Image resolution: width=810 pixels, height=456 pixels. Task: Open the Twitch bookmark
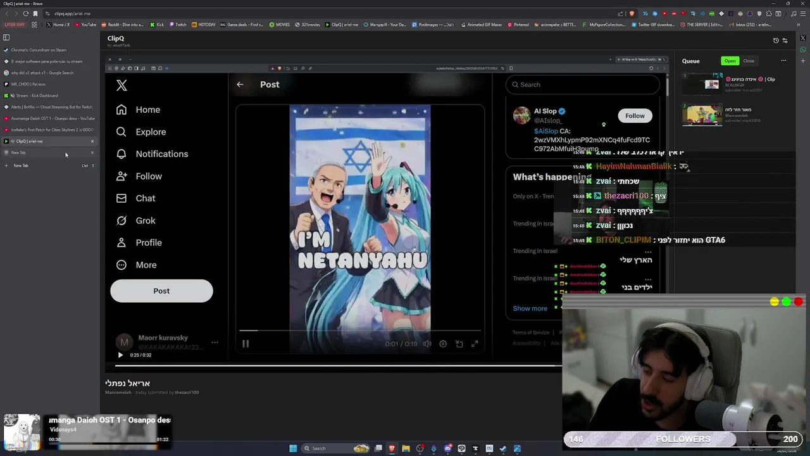tap(177, 25)
